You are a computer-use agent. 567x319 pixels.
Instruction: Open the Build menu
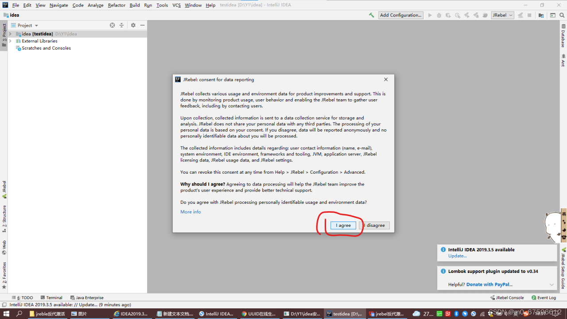135,5
